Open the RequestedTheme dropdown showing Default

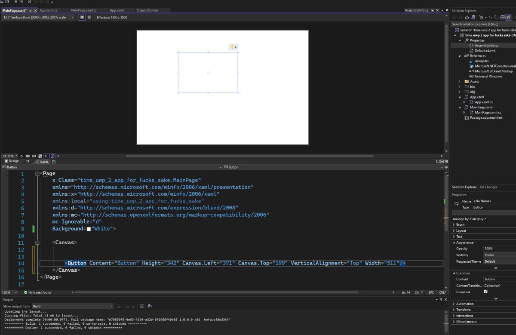[x=499, y=261]
